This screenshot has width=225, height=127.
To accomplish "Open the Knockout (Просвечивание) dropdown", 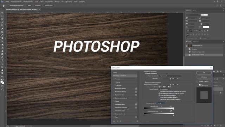I will pyautogui.click(x=165, y=89).
